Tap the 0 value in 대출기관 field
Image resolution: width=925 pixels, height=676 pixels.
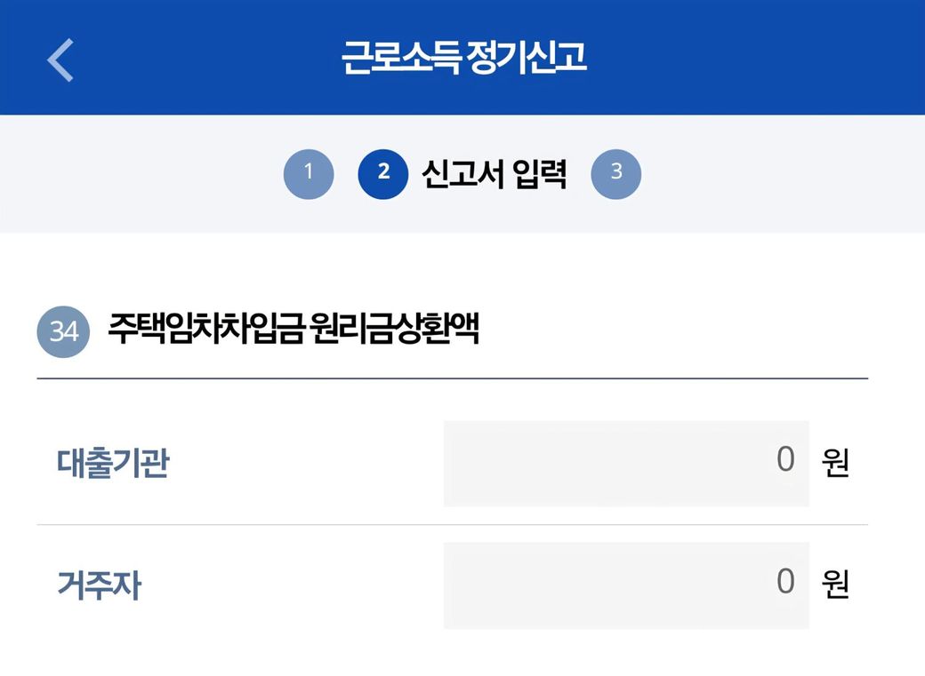pos(785,460)
